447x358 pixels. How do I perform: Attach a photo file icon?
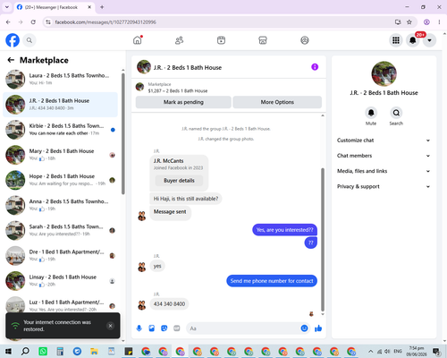pos(152,328)
